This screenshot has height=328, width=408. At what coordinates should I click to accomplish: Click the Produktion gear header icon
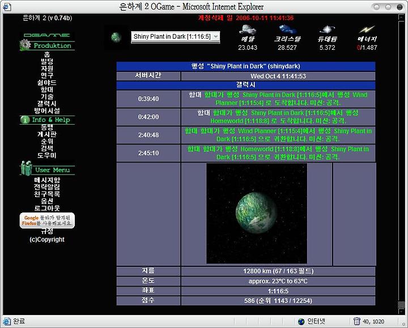point(25,45)
